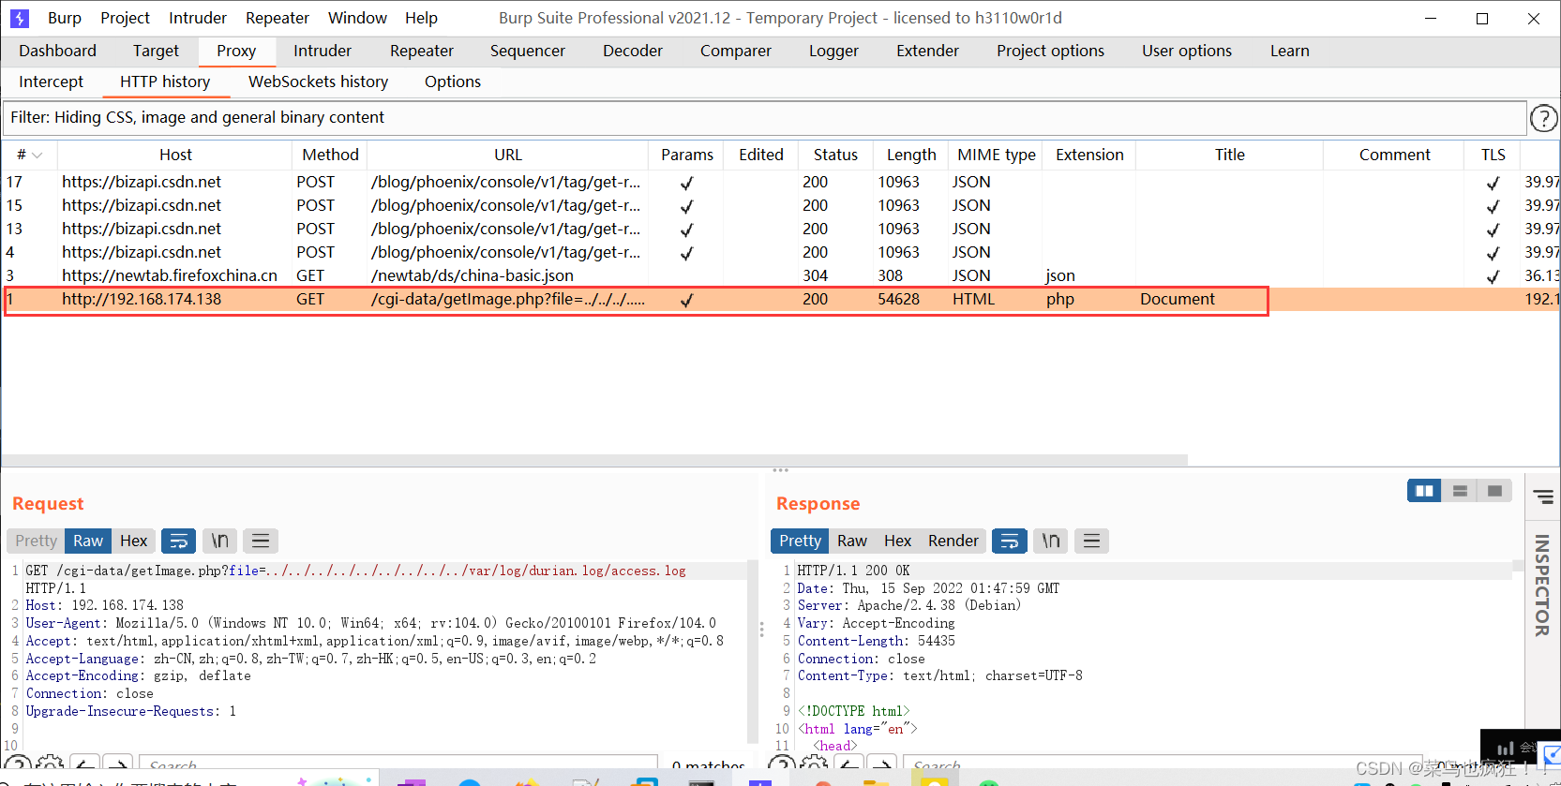Sort table by Host column header
1561x786 pixels.
(175, 155)
